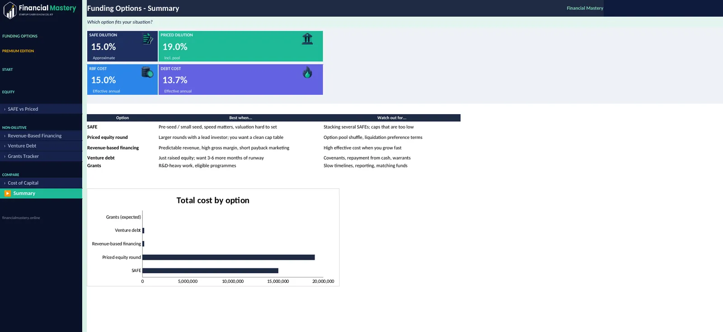The width and height of the screenshot is (723, 332).
Task: Click the Financial Mastery logo icon
Action: coord(10,10)
